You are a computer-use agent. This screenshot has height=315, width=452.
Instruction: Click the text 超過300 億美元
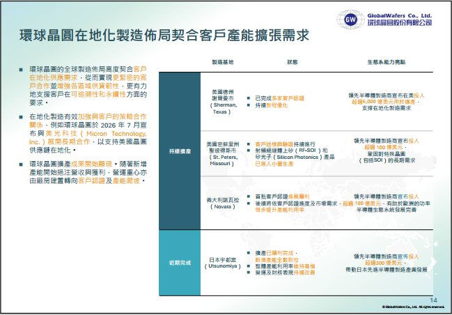click(x=383, y=263)
